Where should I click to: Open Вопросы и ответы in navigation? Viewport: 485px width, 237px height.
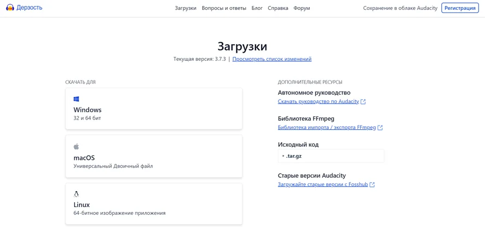[224, 8]
